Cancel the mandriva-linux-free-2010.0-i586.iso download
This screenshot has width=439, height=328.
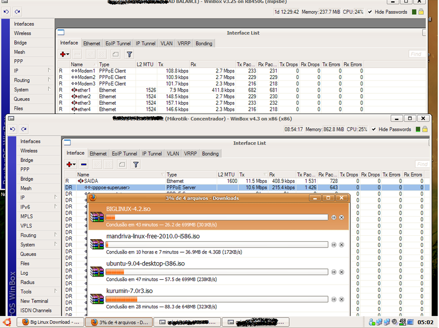pos(341,245)
